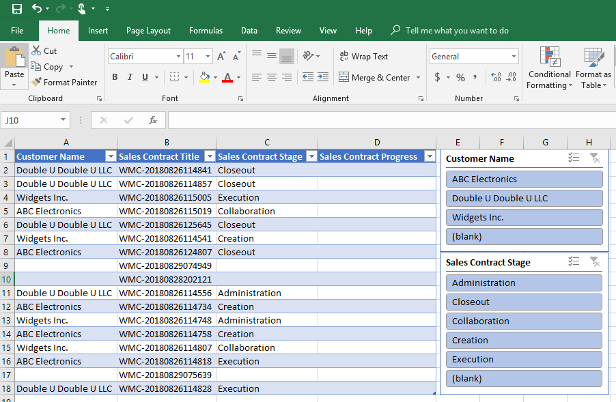The width and height of the screenshot is (616, 402).
Task: Expand the General number format dropdown
Action: [x=514, y=56]
